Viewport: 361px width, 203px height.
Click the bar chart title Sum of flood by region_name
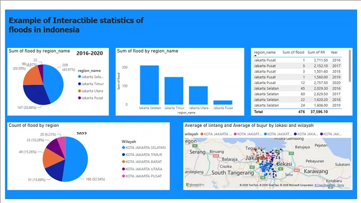[148, 51]
